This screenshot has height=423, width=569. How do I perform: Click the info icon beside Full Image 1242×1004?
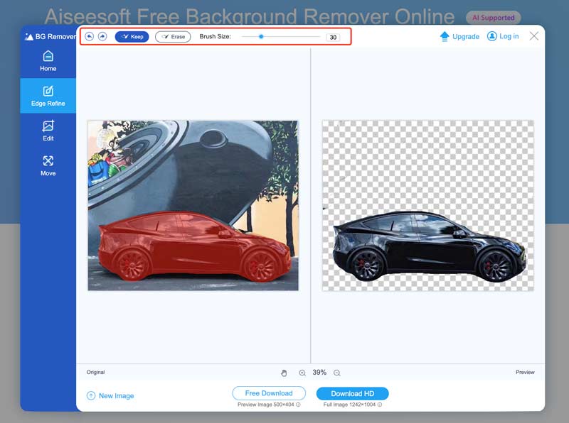380,405
